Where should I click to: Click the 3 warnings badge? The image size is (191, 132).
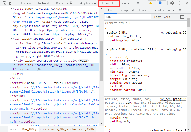[x=152, y=3]
